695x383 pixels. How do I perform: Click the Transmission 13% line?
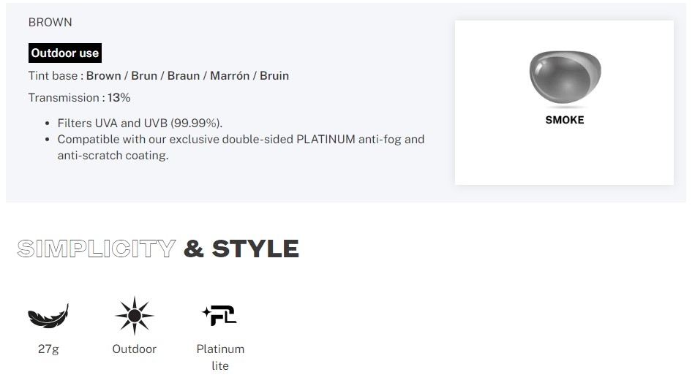79,97
